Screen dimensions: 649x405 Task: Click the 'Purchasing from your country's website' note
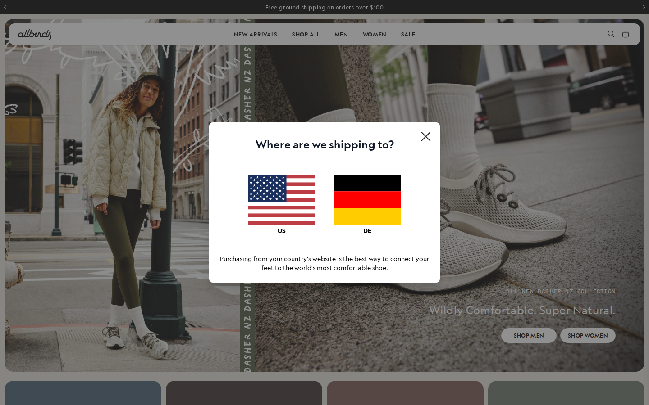[324, 263]
